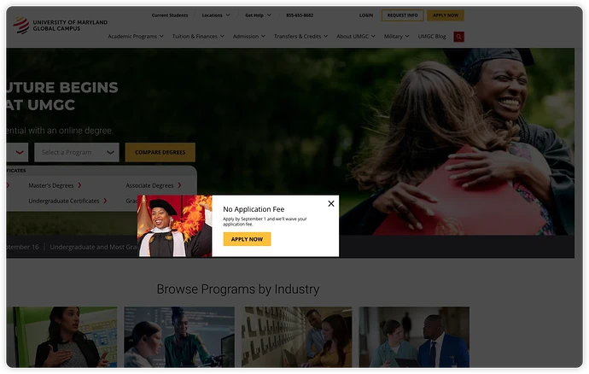Expand the Get Help dropdown
Image resolution: width=589 pixels, height=374 pixels.
tap(258, 15)
